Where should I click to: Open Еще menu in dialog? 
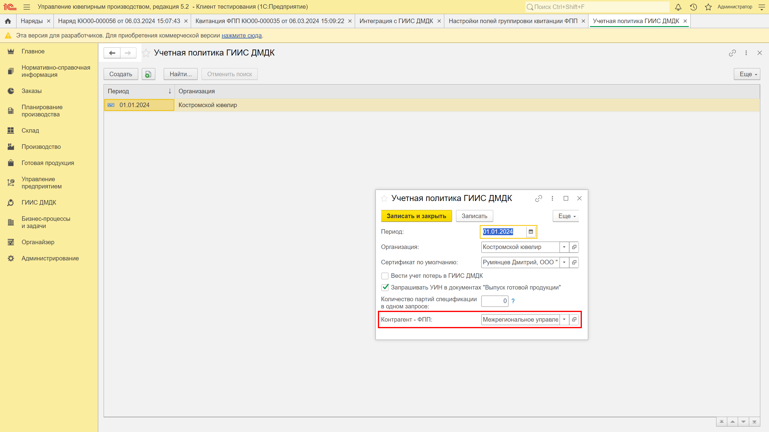pyautogui.click(x=566, y=216)
